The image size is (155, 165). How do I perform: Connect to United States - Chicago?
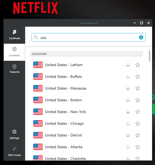(x=86, y=123)
